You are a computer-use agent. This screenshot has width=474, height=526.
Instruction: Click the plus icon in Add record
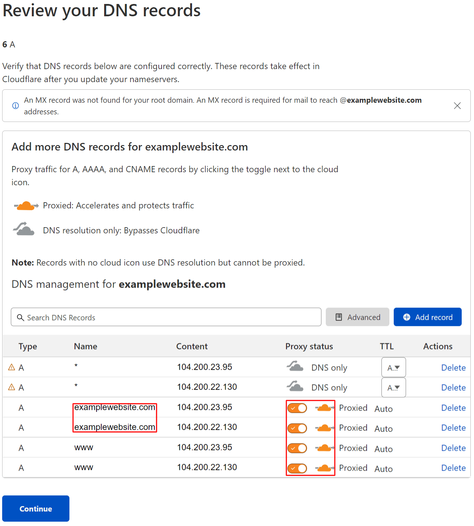point(407,317)
